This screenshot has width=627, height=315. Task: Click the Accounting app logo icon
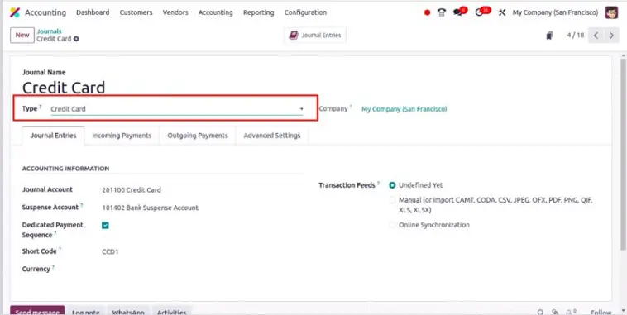14,12
